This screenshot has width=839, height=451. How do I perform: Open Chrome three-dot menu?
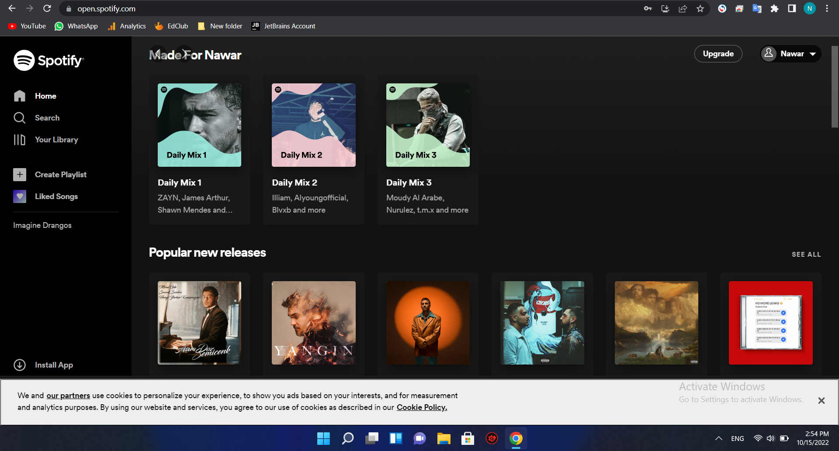(x=827, y=9)
